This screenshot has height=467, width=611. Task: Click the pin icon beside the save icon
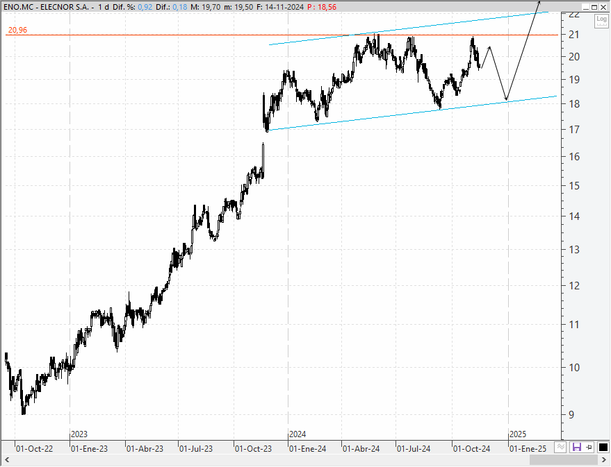point(589,447)
